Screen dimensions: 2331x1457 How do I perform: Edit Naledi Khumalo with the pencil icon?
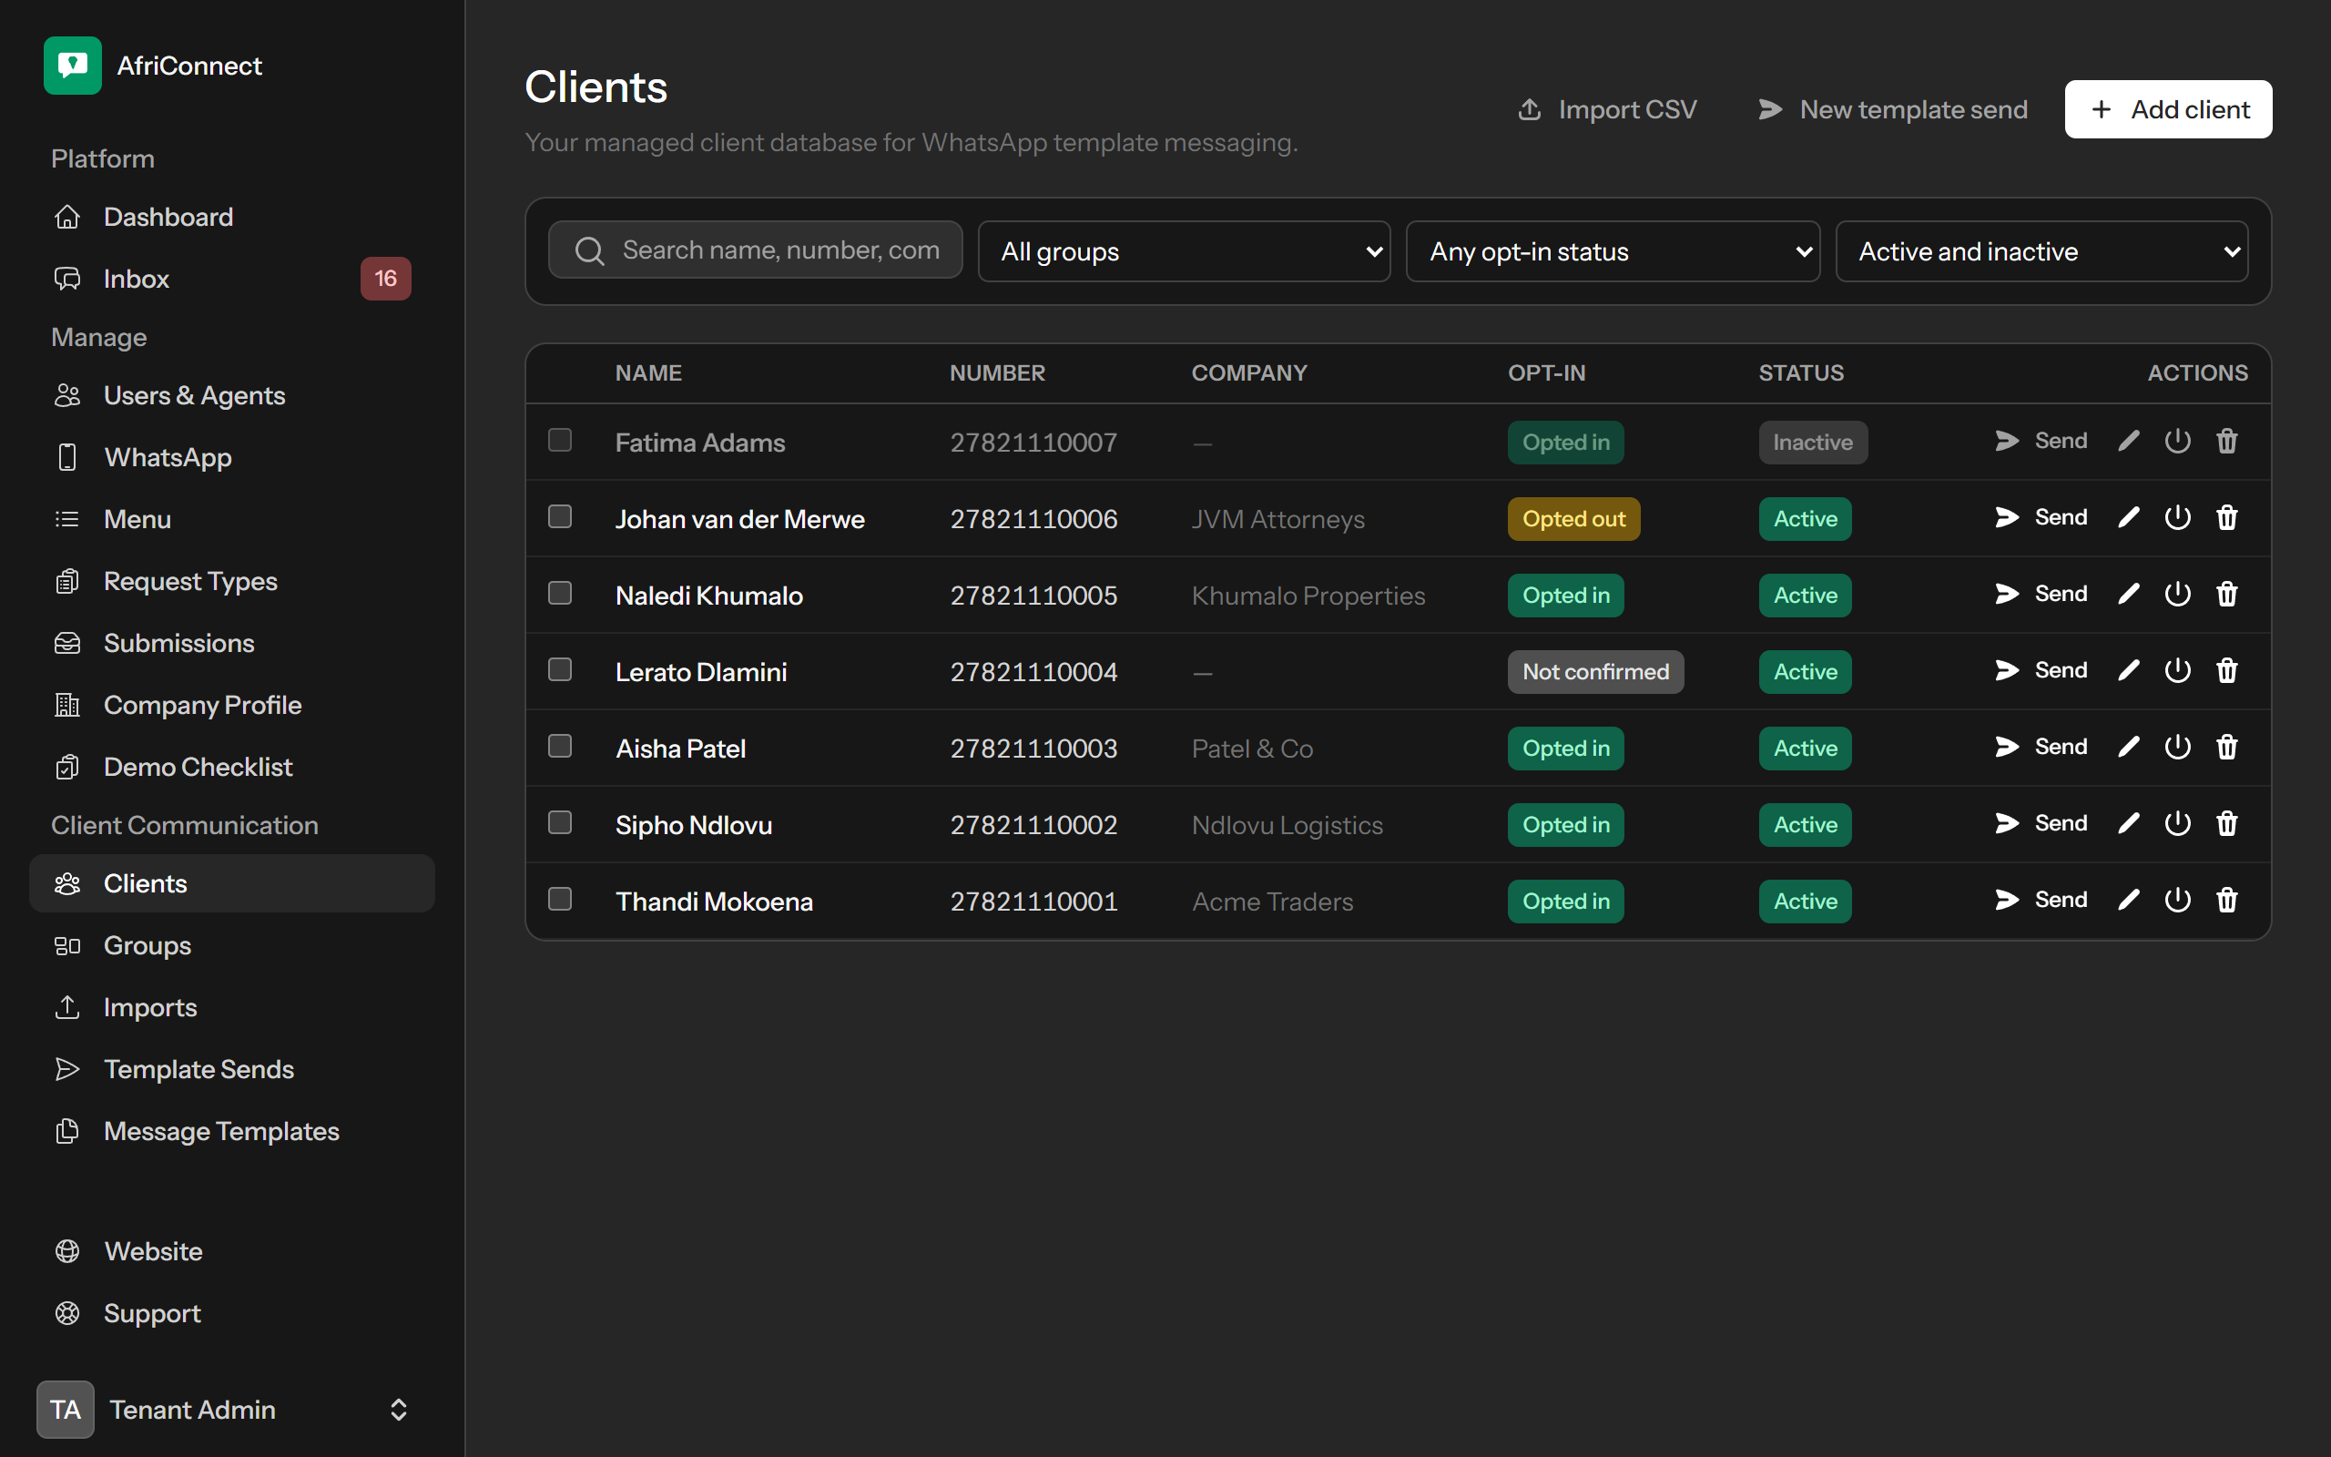click(x=2129, y=594)
